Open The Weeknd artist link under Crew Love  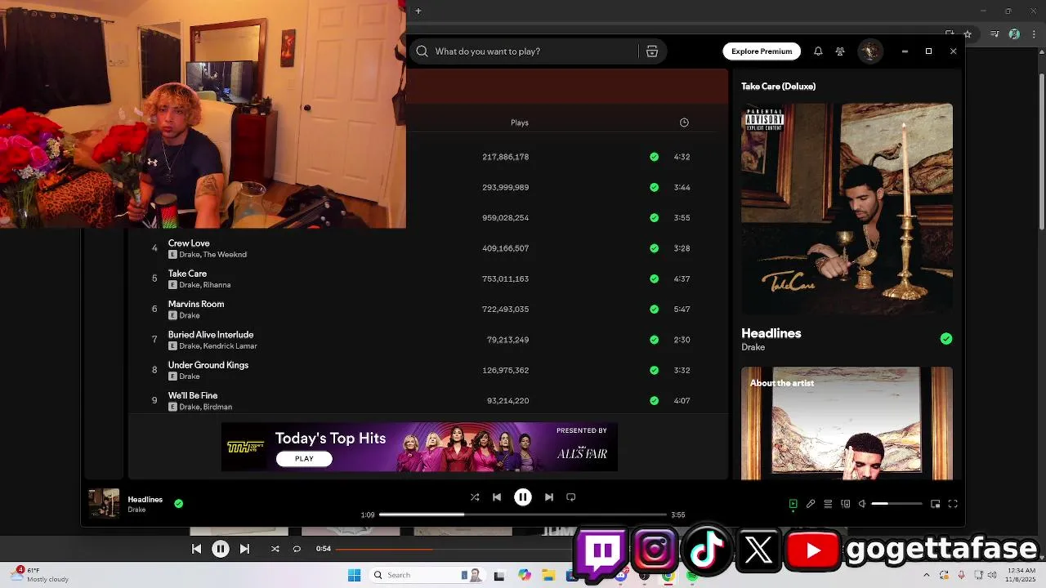pos(225,255)
